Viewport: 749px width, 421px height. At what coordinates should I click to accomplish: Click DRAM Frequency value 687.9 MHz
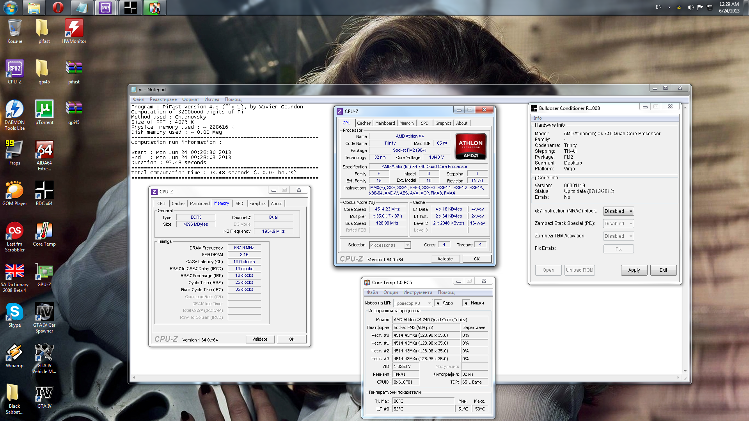[x=244, y=248]
